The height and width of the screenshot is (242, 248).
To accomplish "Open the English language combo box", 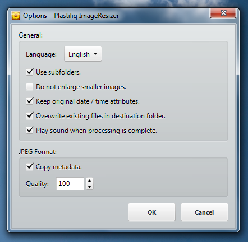I will (x=83, y=54).
